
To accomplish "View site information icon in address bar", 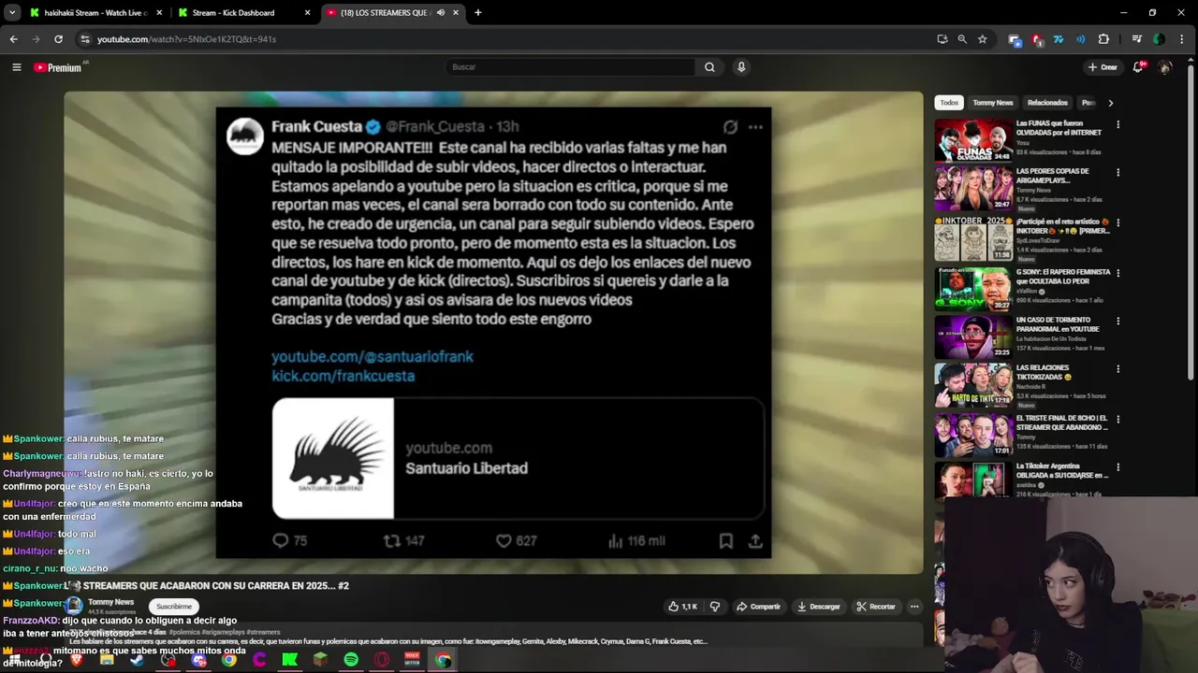I will pyautogui.click(x=85, y=39).
